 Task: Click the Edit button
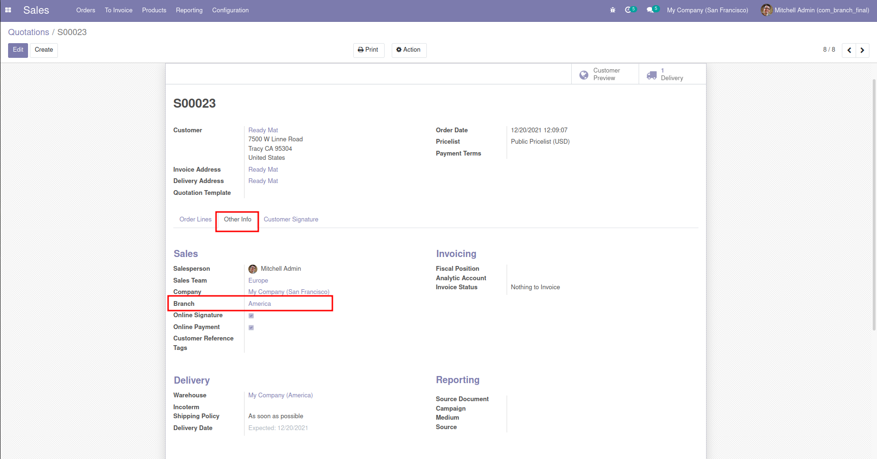[18, 50]
